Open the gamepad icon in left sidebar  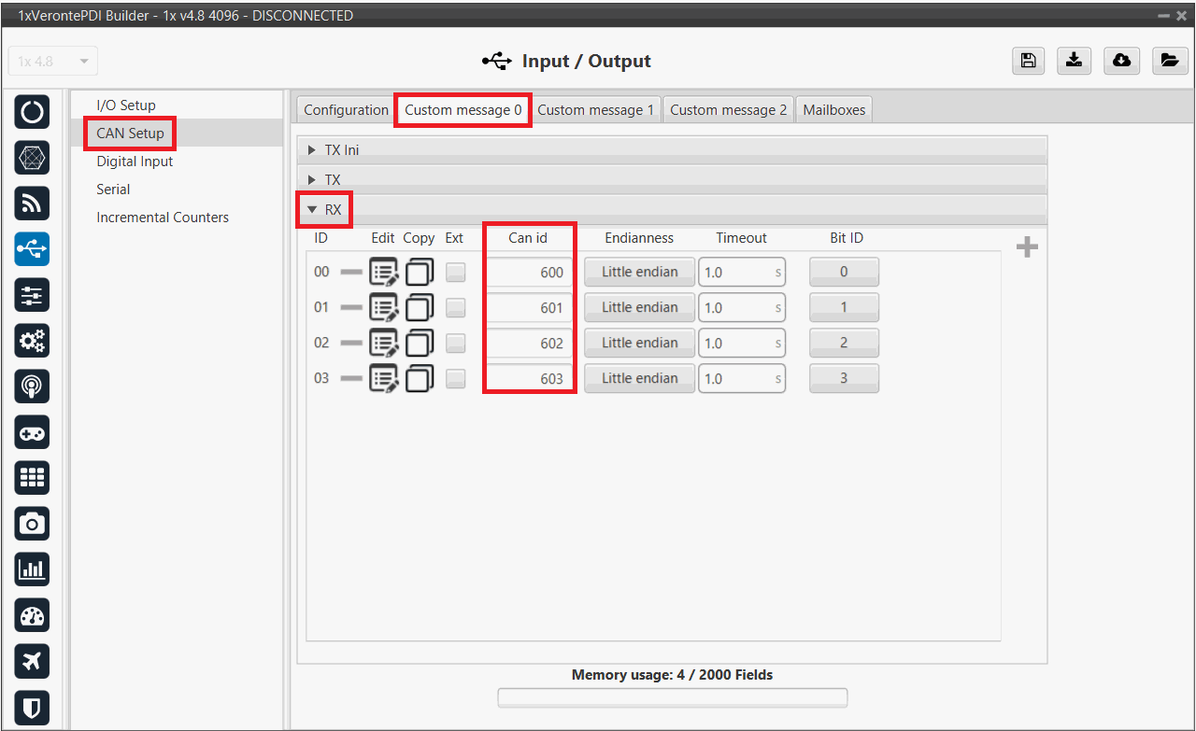pos(32,432)
